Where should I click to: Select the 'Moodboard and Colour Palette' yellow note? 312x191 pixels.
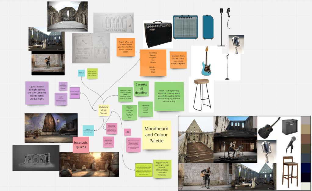(156, 135)
